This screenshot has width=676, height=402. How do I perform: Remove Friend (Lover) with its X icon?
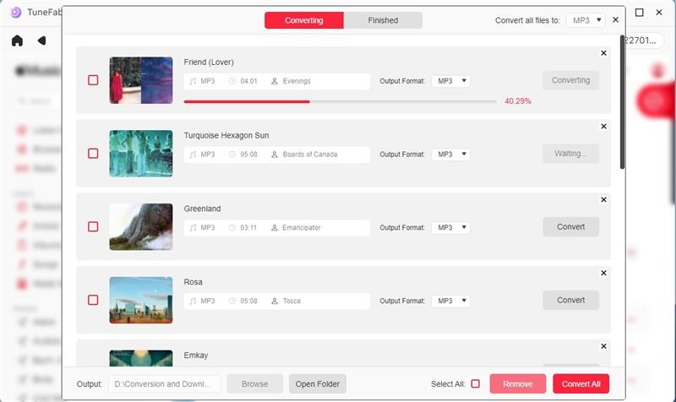[x=603, y=53]
